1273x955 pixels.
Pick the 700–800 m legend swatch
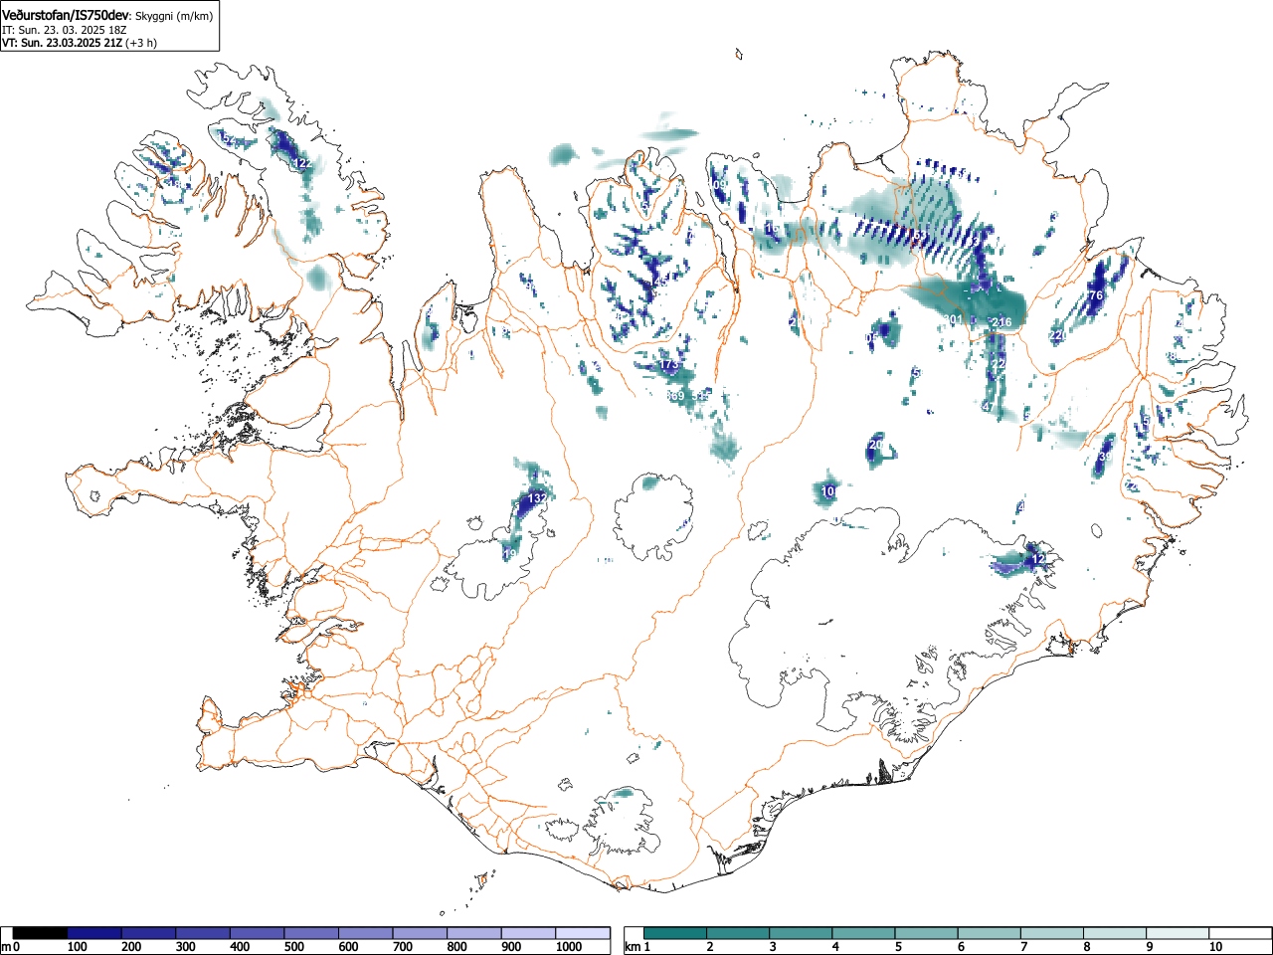coord(420,933)
